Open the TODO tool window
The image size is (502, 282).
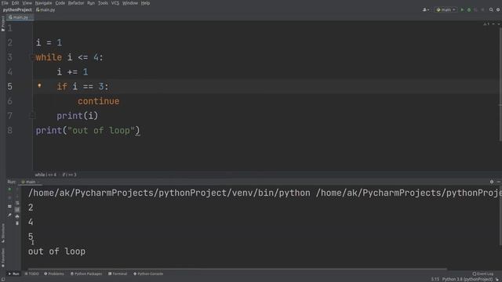31,273
